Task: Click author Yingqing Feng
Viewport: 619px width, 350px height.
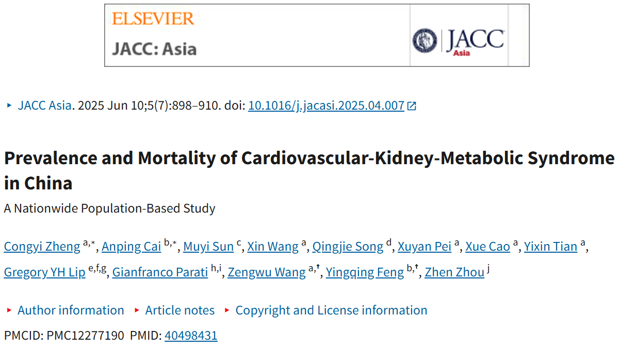Action: [365, 272]
